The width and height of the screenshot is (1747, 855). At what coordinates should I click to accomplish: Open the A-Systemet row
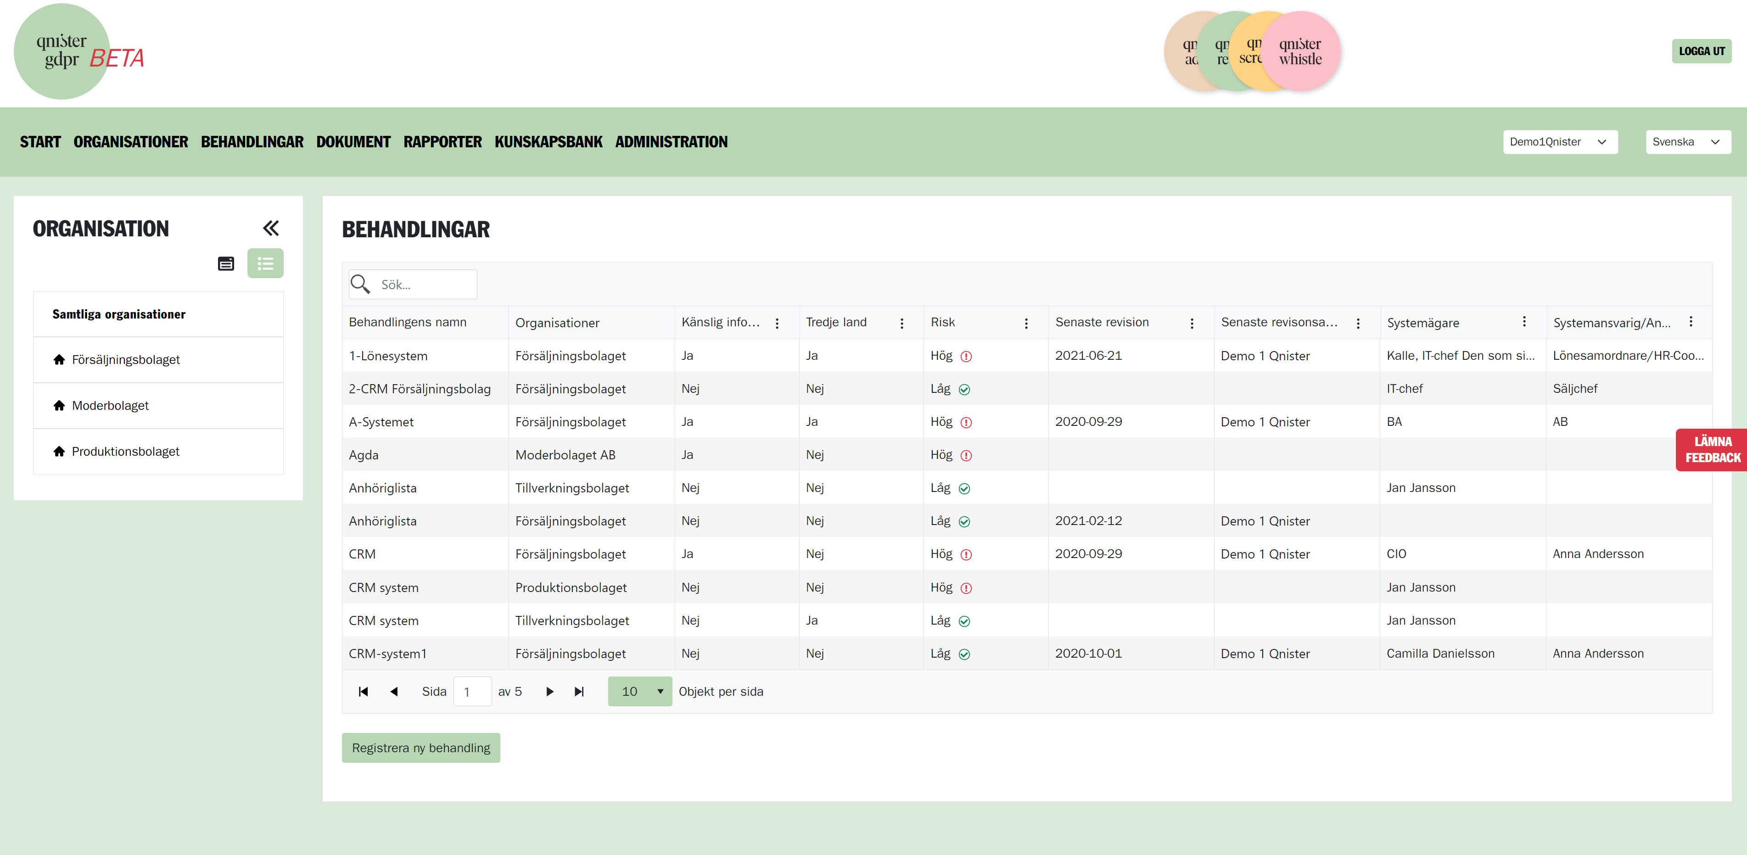click(1027, 422)
